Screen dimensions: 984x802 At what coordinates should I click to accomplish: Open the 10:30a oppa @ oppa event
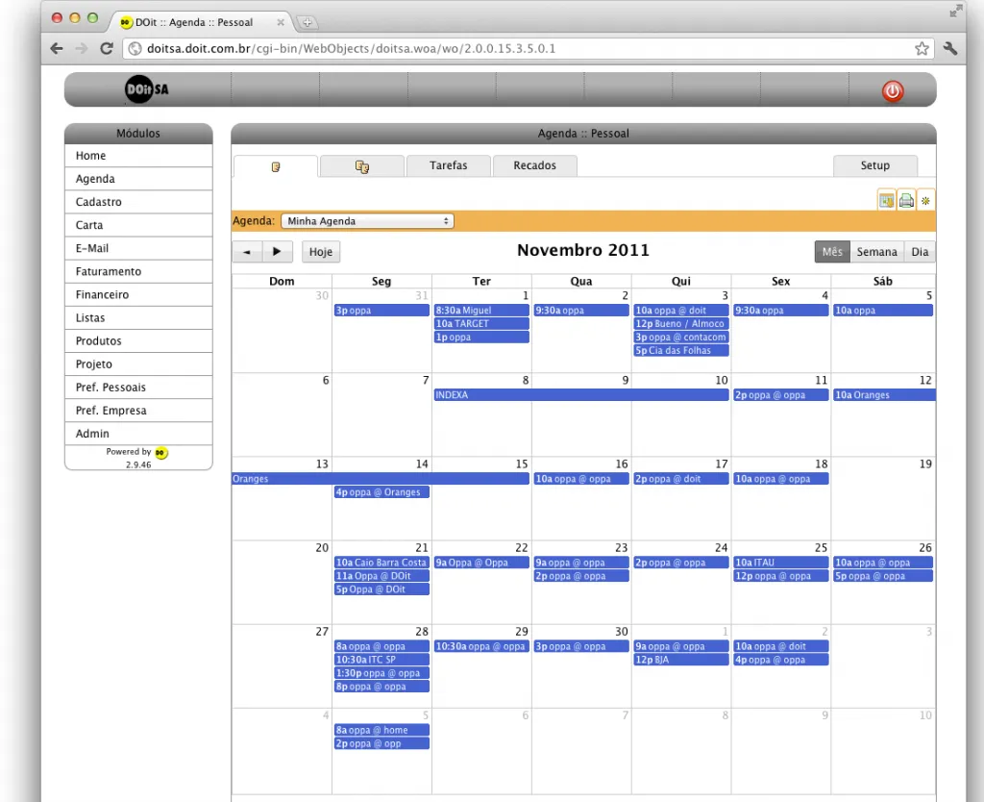pyautogui.click(x=481, y=647)
